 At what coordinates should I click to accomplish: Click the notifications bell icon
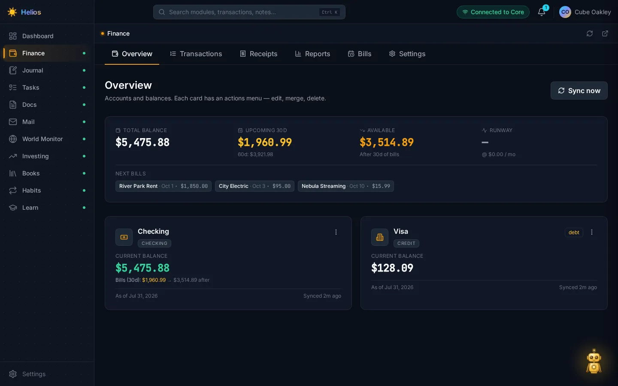(542, 12)
